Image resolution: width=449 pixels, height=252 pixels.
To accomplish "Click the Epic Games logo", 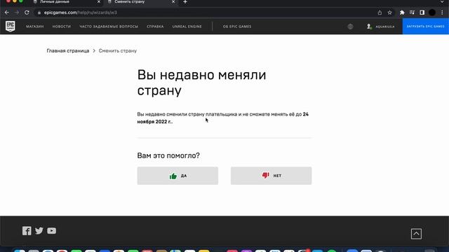I will point(11,27).
